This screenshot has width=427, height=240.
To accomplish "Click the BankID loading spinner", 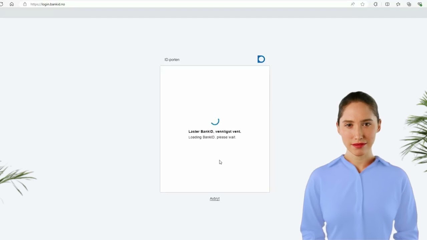I will 215,121.
